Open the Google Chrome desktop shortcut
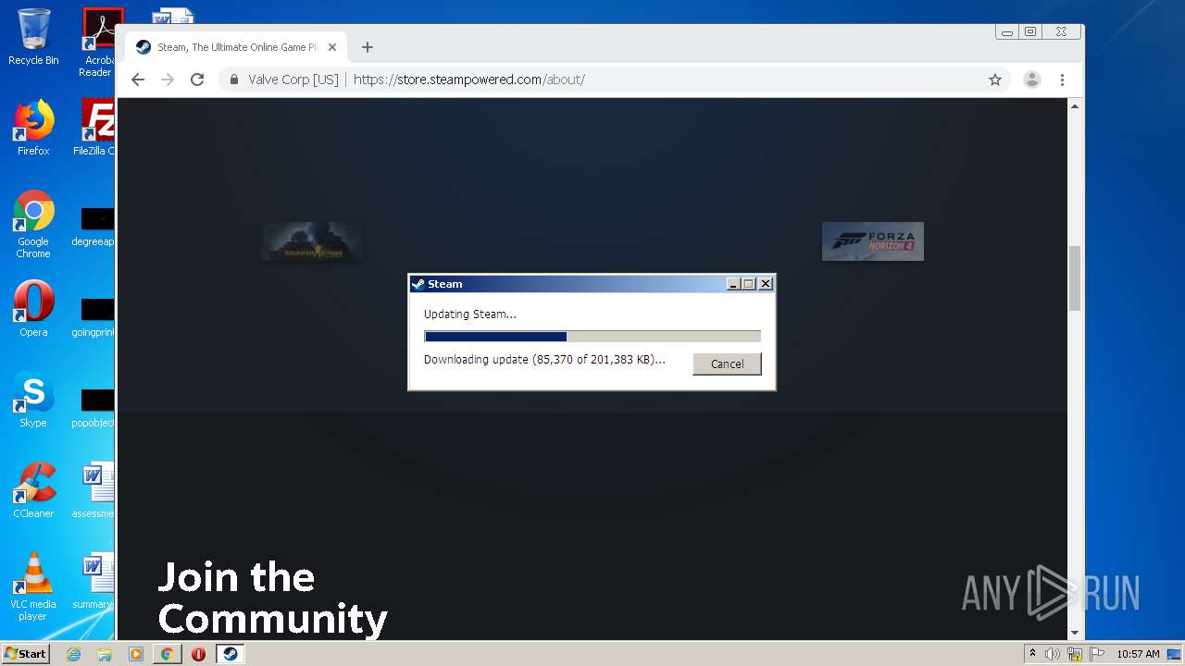The width and height of the screenshot is (1185, 666). [x=33, y=224]
